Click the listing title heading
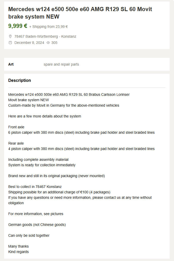174x261 pixels. pyautogui.click(x=80, y=13)
